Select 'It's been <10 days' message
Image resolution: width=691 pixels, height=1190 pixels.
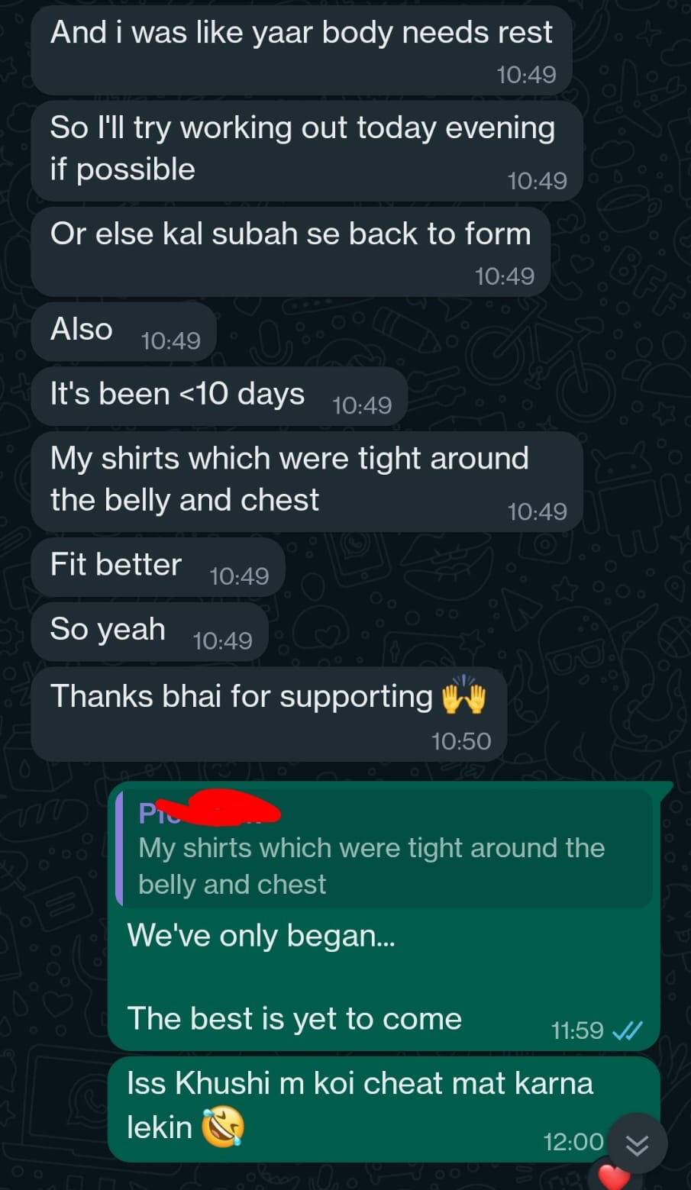(219, 396)
